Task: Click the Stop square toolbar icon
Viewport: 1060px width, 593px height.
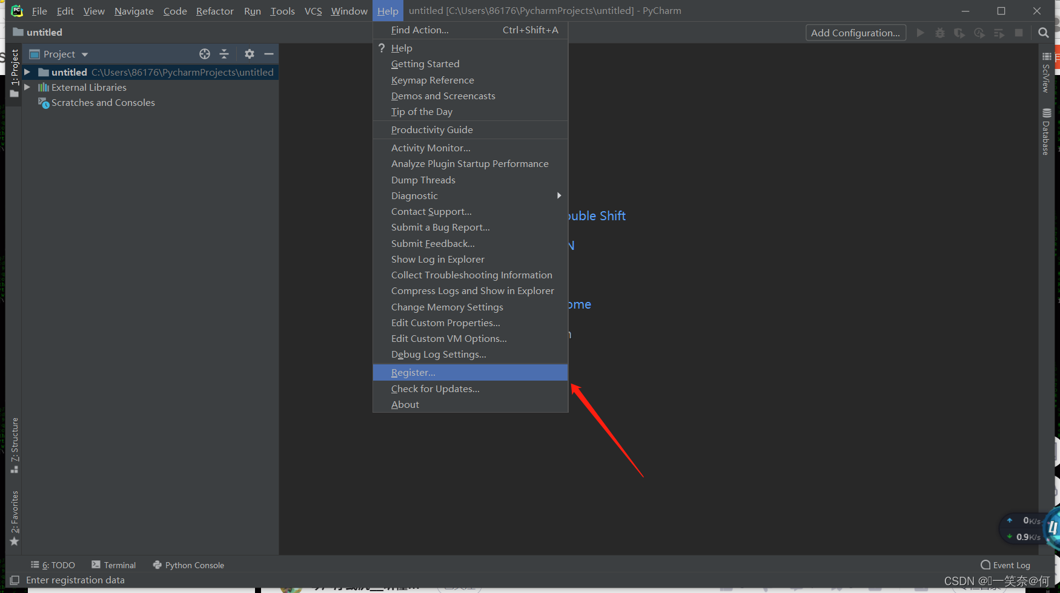Action: click(1019, 33)
